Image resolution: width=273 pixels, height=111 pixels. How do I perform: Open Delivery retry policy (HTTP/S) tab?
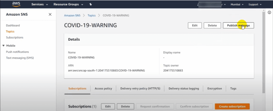(140, 89)
